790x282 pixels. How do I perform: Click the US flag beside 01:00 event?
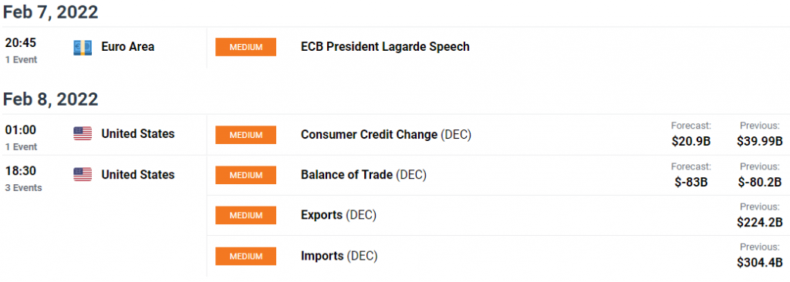(x=83, y=134)
